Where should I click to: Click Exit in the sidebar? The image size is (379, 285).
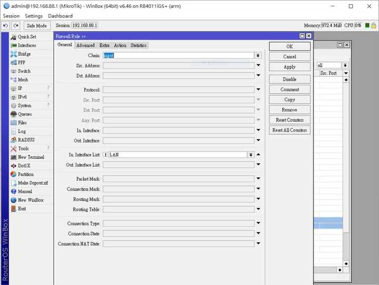click(22, 209)
